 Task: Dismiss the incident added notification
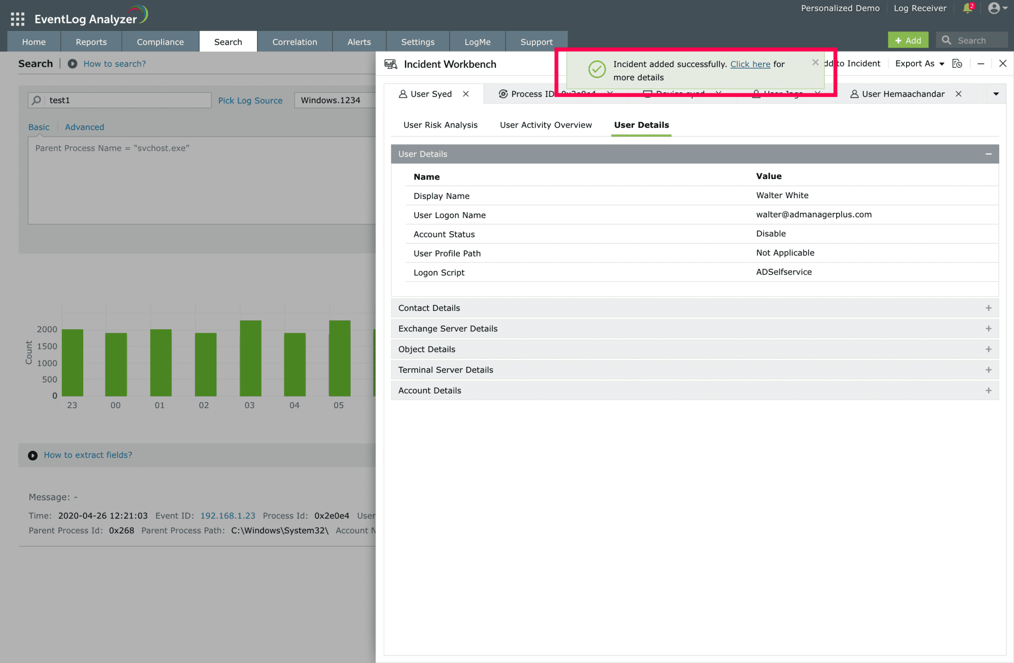(815, 62)
